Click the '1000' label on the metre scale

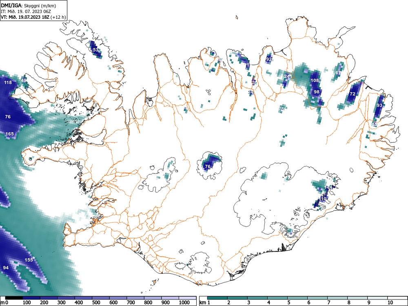(x=184, y=303)
